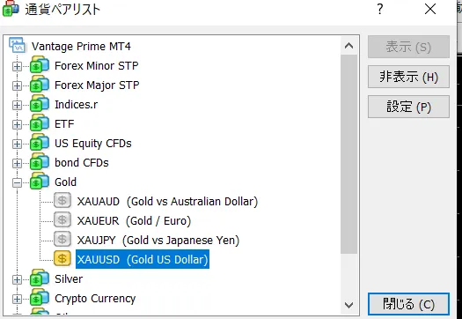Expand the Forex Major STP group
This screenshot has height=319, width=462.
[17, 85]
